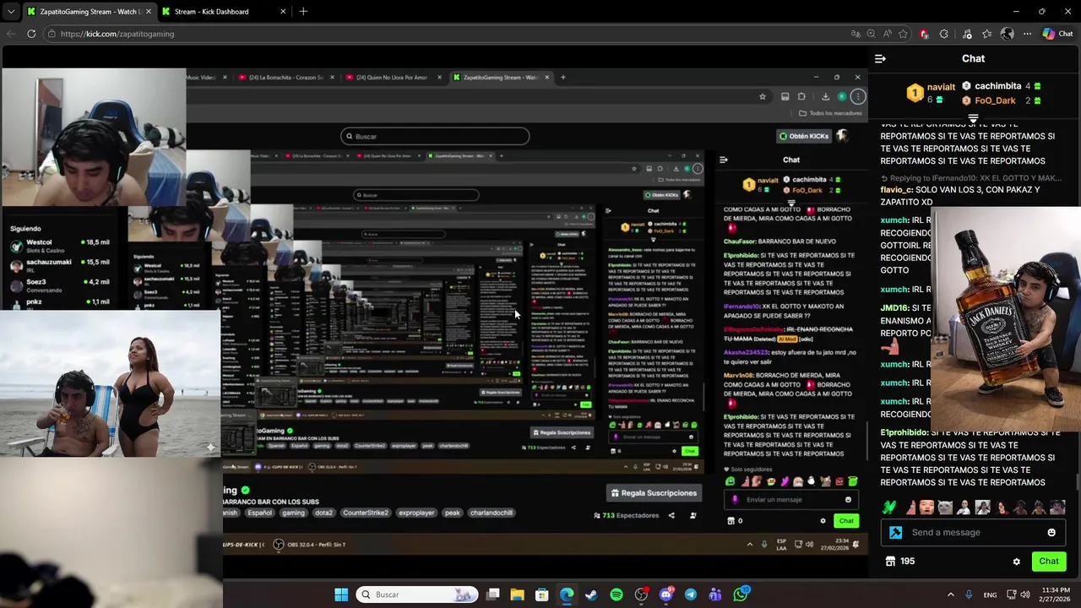Focus the Send a message input
1081x608 pixels.
pos(971,532)
